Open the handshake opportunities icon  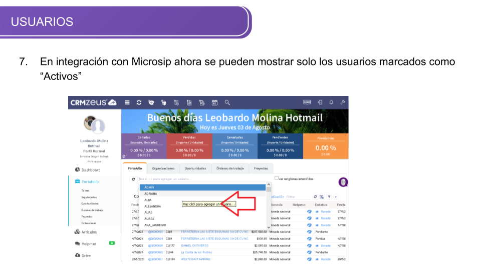click(x=151, y=102)
